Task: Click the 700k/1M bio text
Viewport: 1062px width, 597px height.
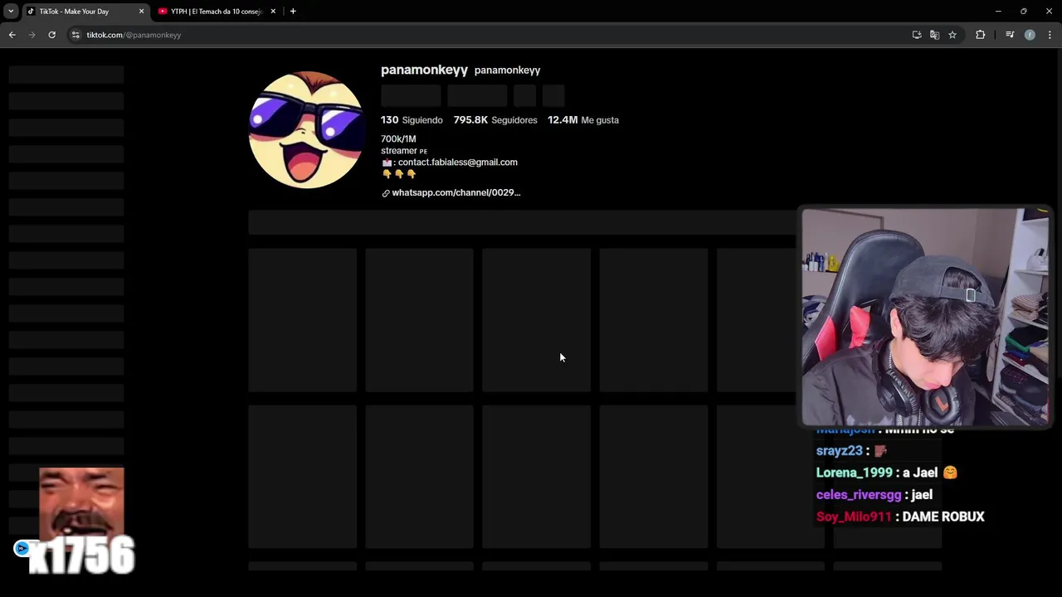Action: (398, 138)
